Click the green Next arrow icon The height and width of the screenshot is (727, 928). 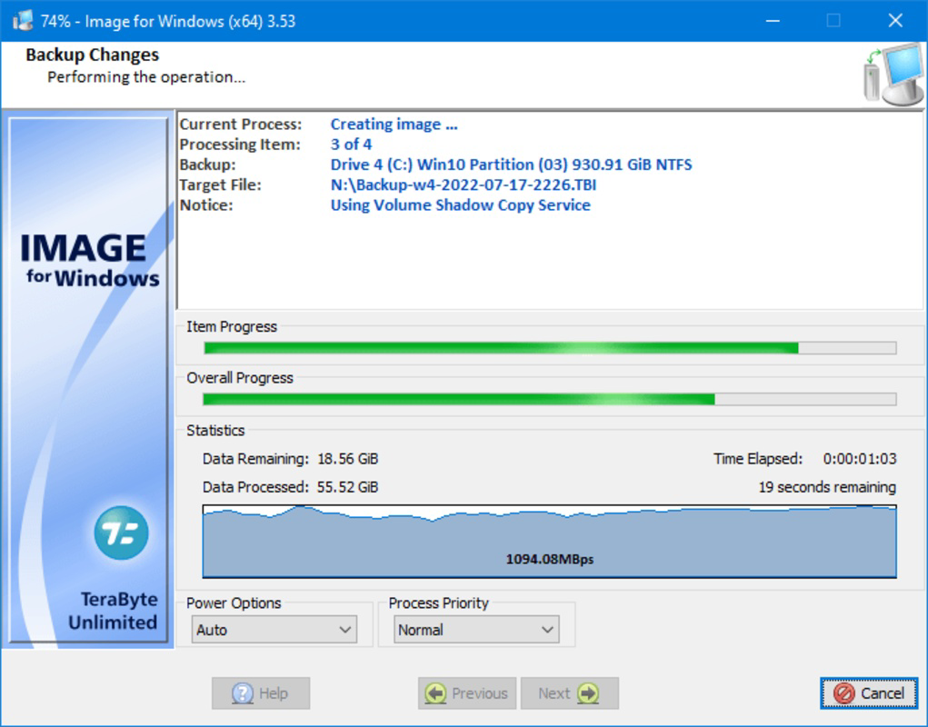point(587,693)
